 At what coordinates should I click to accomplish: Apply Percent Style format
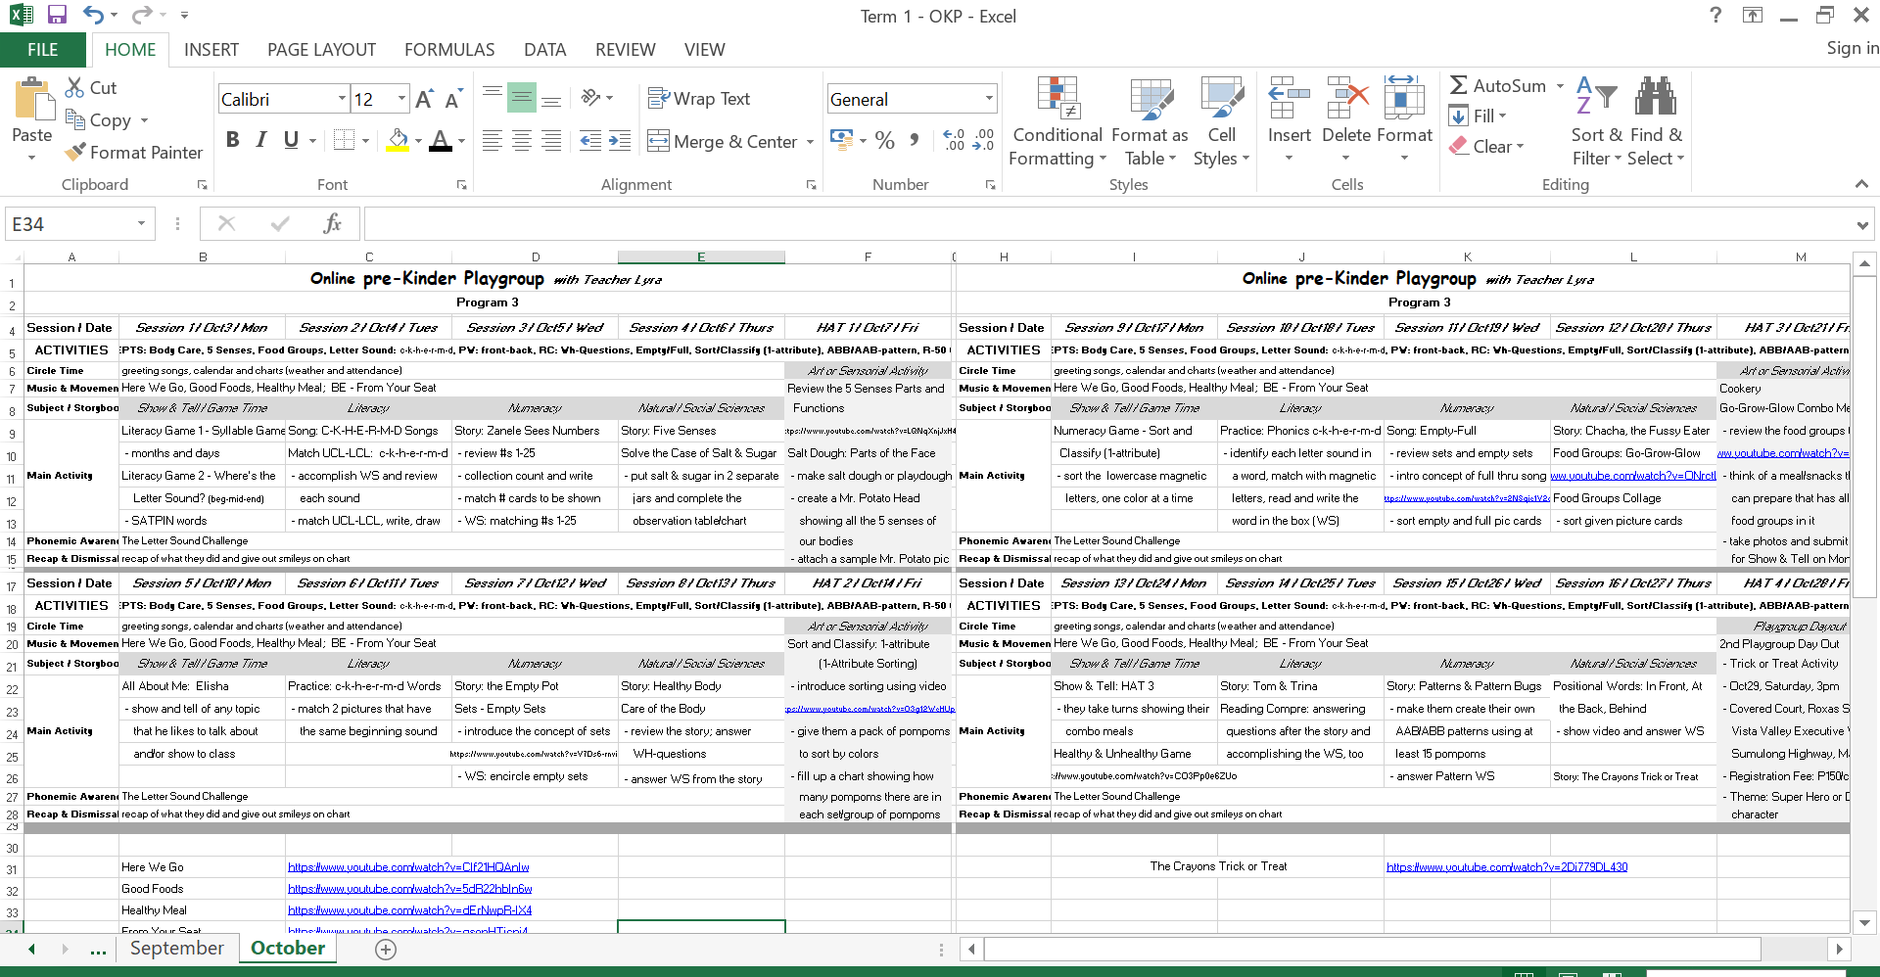tap(885, 140)
